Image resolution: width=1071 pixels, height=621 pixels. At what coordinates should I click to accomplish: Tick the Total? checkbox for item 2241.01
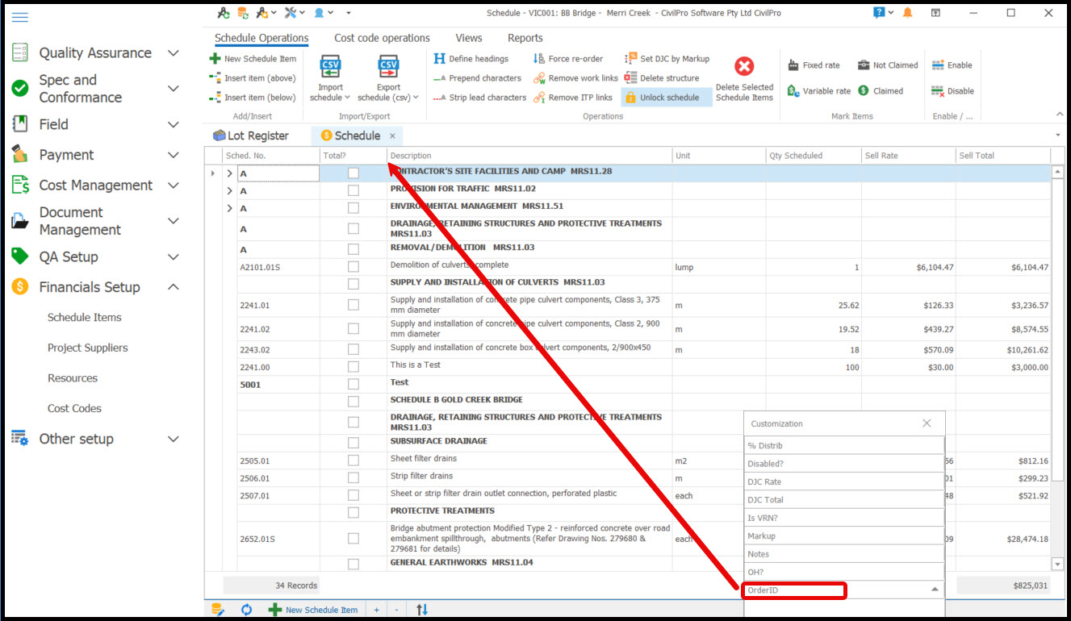pyautogui.click(x=354, y=305)
